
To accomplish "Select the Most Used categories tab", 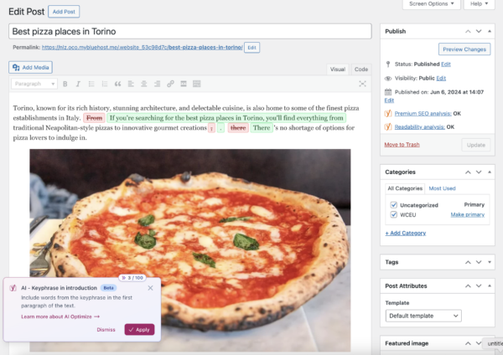I will click(x=442, y=188).
